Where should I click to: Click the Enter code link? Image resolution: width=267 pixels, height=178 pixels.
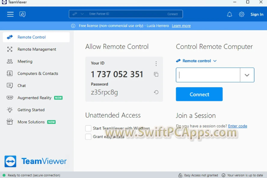tap(238, 126)
